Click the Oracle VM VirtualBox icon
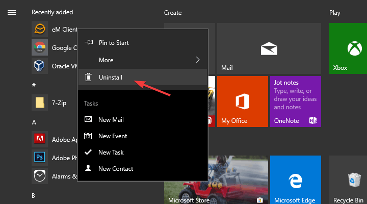This screenshot has width=367, height=204. click(x=40, y=66)
